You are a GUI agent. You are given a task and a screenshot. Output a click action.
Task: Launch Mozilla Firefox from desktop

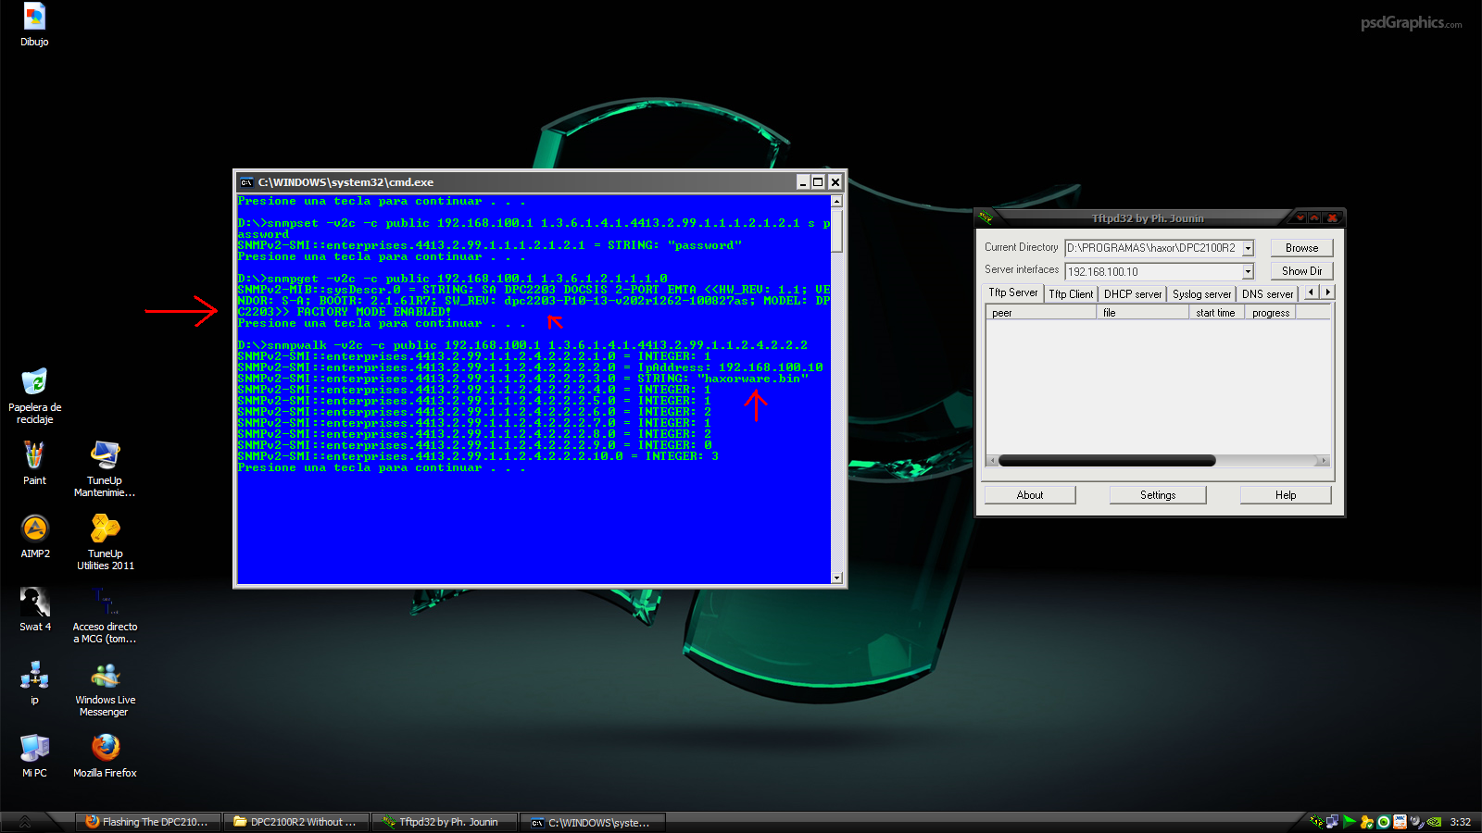click(105, 748)
